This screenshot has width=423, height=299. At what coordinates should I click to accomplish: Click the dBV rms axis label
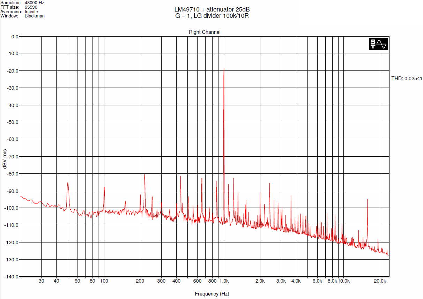coord(5,159)
